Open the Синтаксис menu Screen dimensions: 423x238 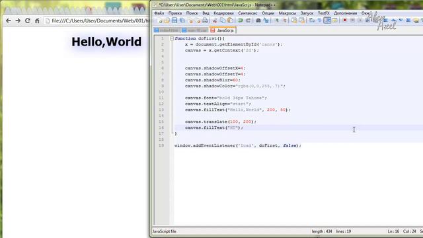pyautogui.click(x=248, y=13)
